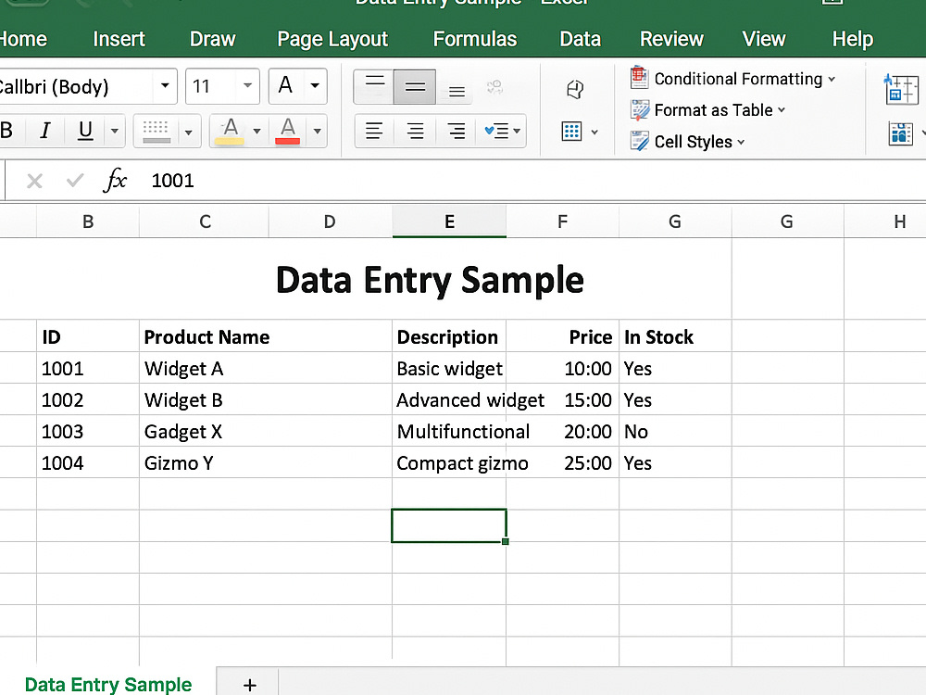
Task: Open the Formulas tab
Action: tap(475, 39)
